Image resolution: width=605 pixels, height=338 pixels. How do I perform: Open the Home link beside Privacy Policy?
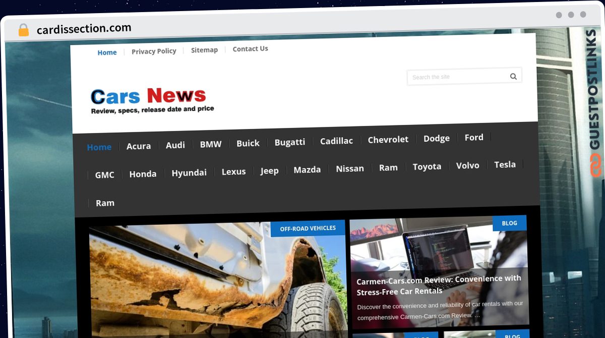(x=107, y=52)
